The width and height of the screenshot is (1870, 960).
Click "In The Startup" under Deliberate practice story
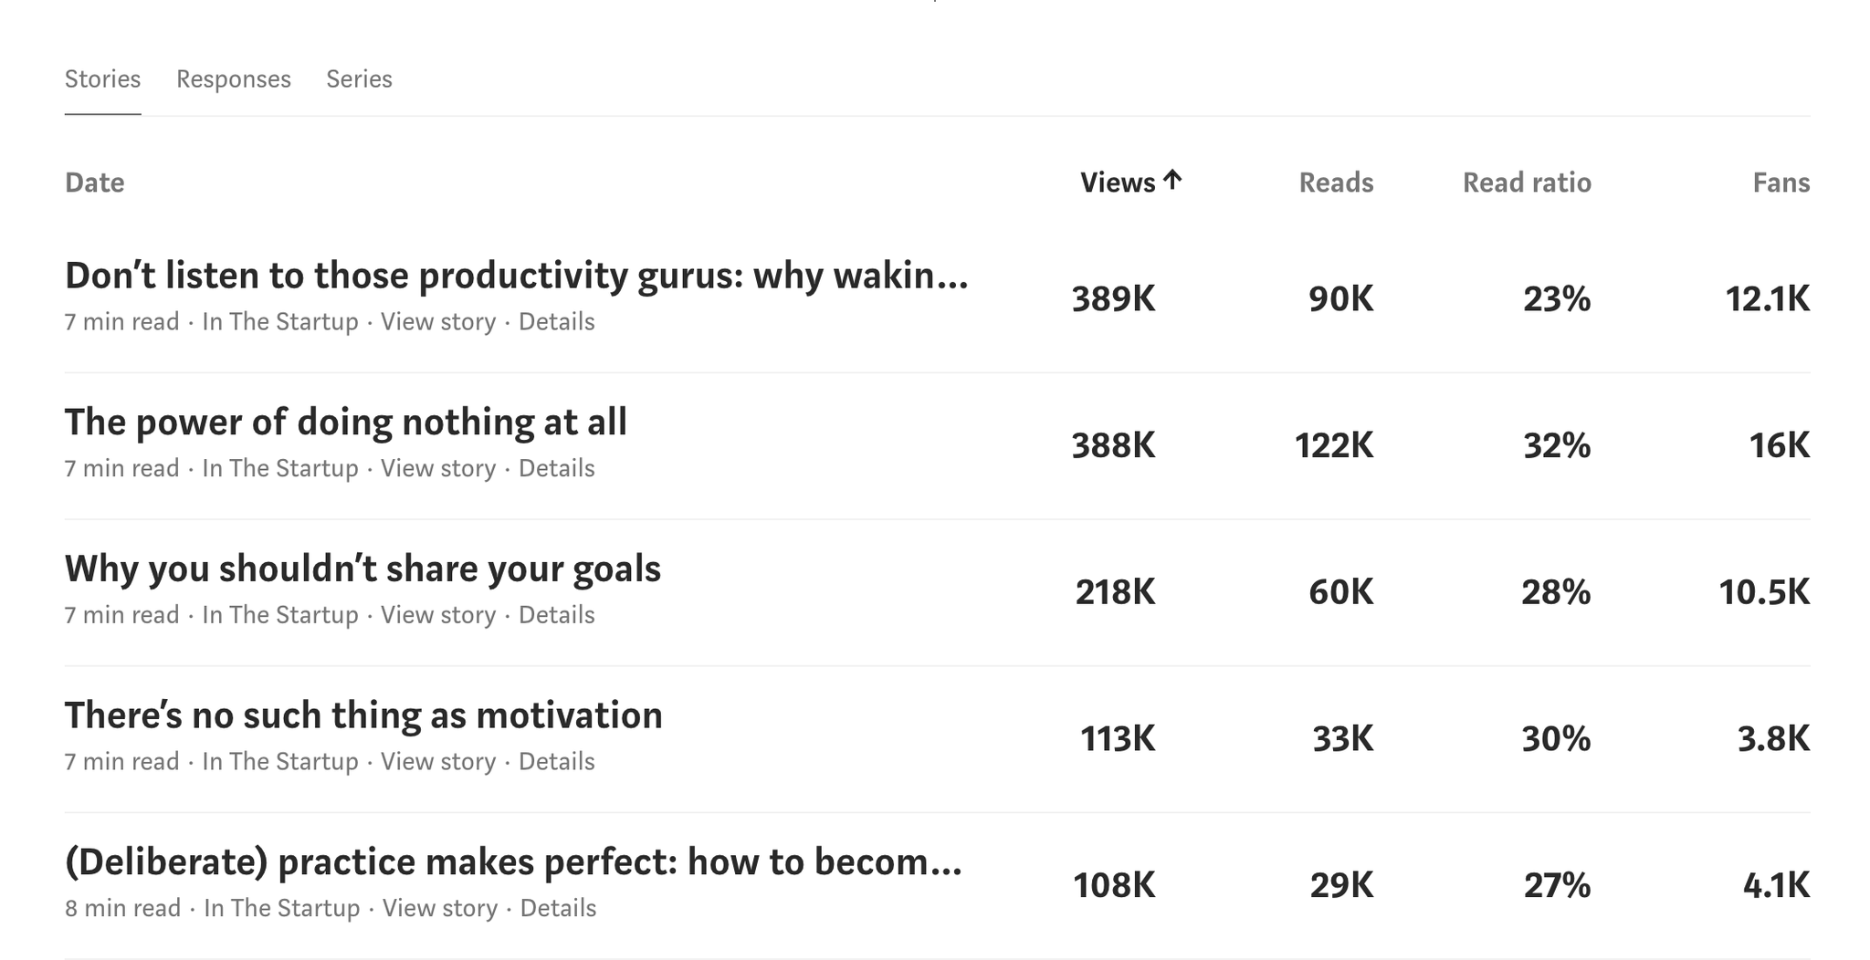tap(282, 908)
